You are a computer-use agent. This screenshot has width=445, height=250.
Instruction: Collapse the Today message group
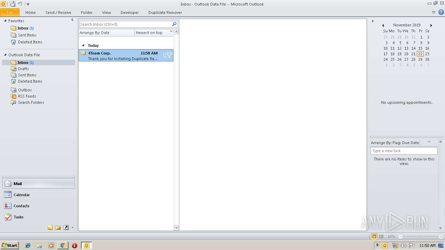[83, 45]
